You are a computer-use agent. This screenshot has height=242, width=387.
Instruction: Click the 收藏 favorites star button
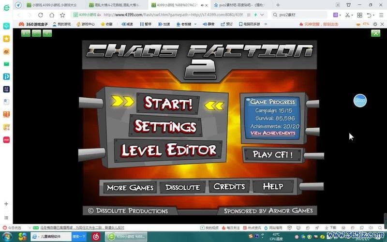pos(106,24)
